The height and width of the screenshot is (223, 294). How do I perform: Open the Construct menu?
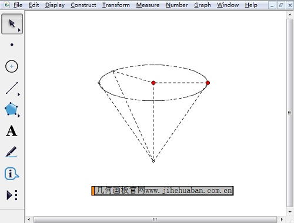pyautogui.click(x=83, y=5)
